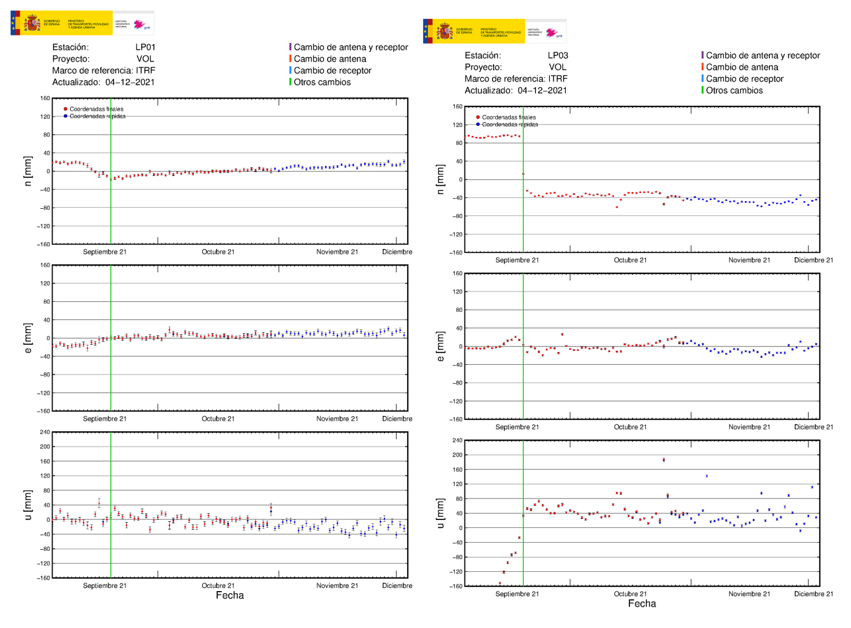The width and height of the screenshot is (851, 628).
Task: Click the green event marker line in the LP01 n plot
Action: tap(111, 171)
